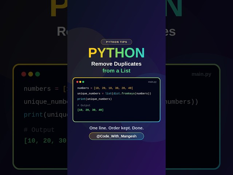This screenshot has height=175, width=233.
Task: Click the large dimmed '# Output' comment in the background
Action: 39,130
